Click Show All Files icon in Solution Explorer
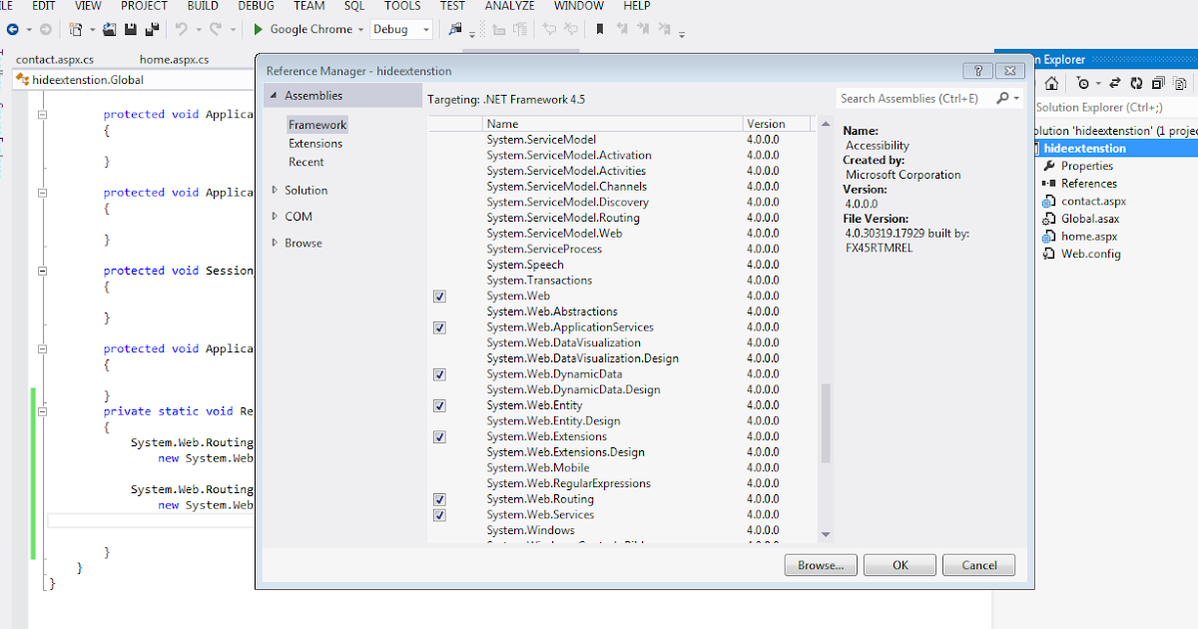1198x629 pixels. [x=1178, y=84]
